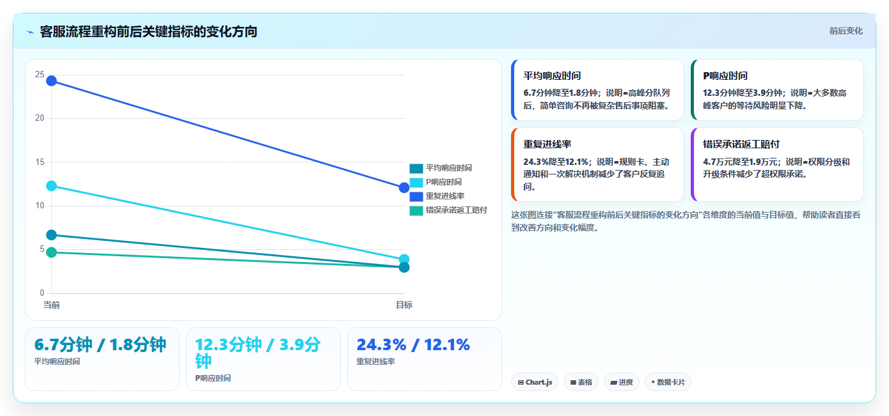The width and height of the screenshot is (889, 416).
Task: Click the 12.3分钟 / 3.9分钟 stat value
Action: [x=258, y=353]
